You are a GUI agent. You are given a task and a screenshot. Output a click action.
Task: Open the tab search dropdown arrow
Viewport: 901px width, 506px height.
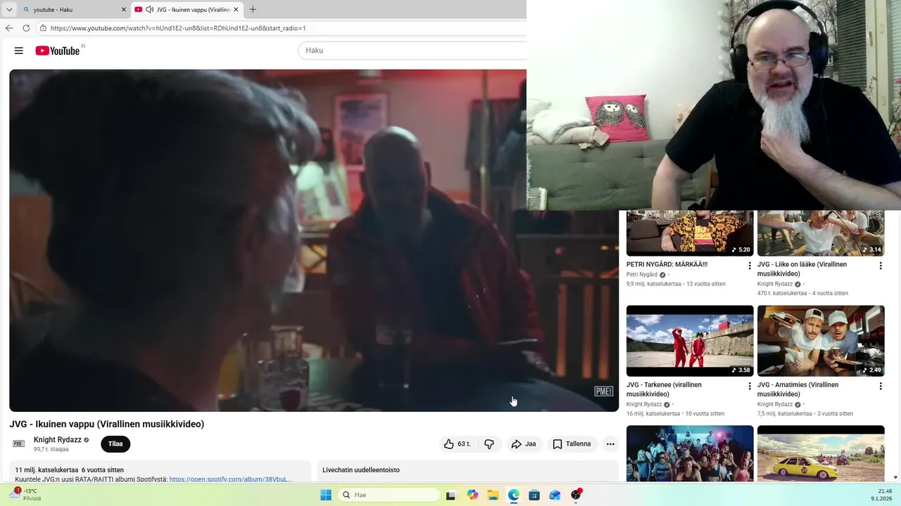click(x=9, y=10)
